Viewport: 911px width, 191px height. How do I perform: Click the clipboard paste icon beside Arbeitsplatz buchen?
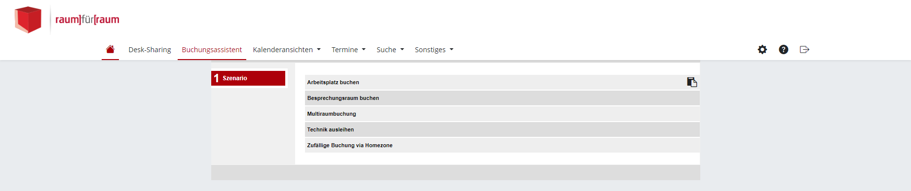point(692,82)
